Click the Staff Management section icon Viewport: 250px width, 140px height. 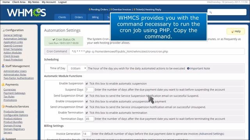3,66
